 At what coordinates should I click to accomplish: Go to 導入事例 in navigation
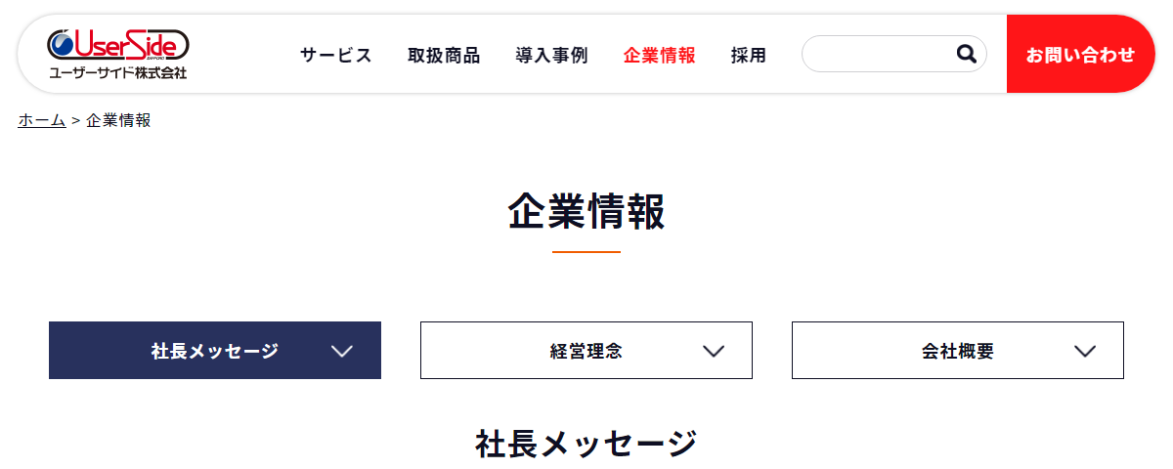(551, 56)
